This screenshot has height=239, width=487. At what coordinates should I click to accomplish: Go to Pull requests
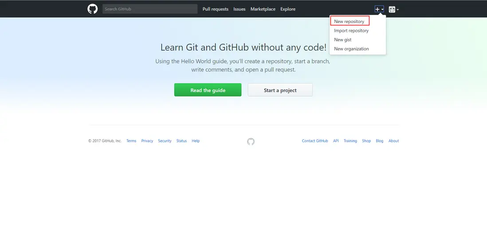point(216,9)
